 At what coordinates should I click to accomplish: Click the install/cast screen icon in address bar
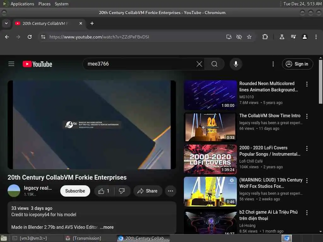click(x=229, y=37)
